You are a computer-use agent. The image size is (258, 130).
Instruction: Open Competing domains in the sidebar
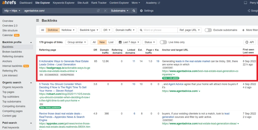click(x=14, y=106)
